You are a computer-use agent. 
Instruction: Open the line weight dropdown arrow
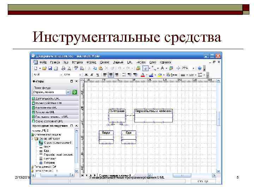187,75
